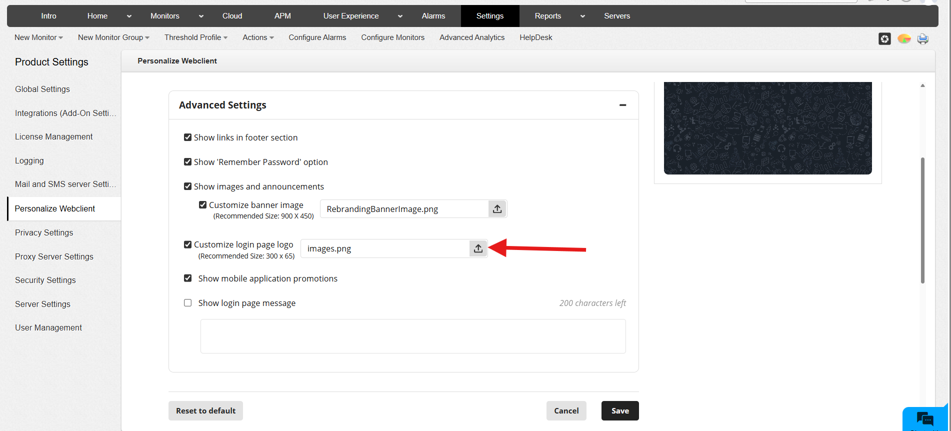Upload a custom banner image file
Screen dimensions: 951x431
(497, 209)
